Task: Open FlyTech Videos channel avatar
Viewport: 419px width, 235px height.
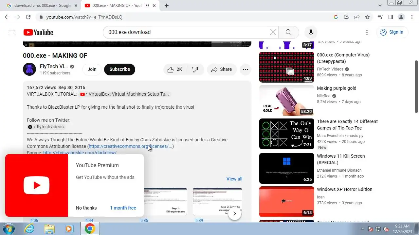Action: pos(29,69)
